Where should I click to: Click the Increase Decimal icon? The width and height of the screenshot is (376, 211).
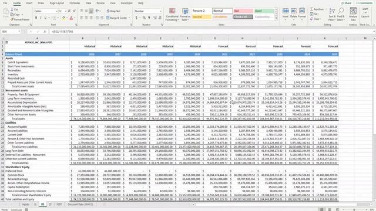click(x=155, y=18)
